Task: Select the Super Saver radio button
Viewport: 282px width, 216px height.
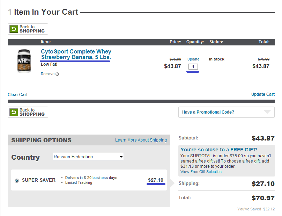Action: (x=17, y=180)
